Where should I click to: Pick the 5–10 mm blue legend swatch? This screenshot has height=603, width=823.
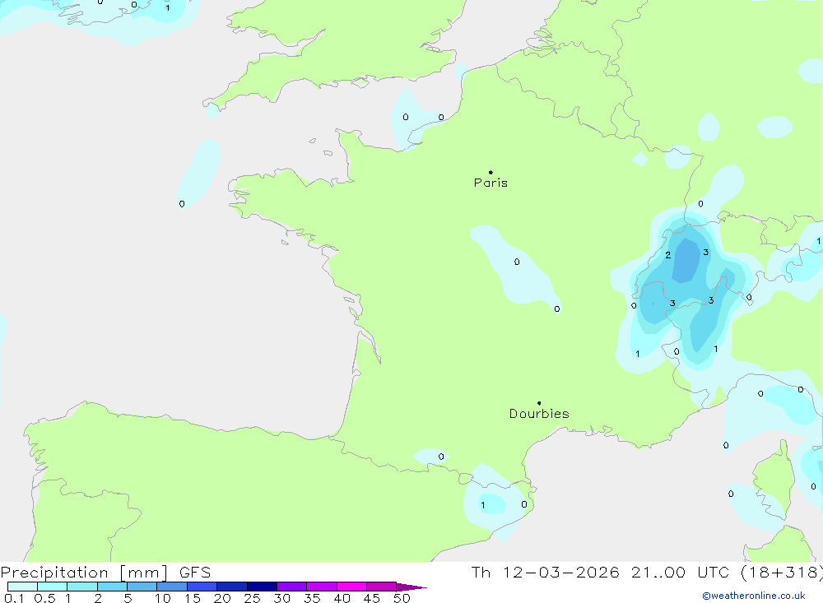pyautogui.click(x=142, y=587)
